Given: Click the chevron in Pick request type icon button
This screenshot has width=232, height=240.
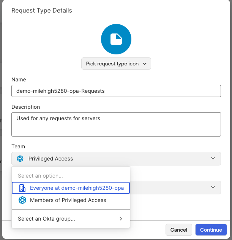Looking at the screenshot, I should pyautogui.click(x=145, y=64).
